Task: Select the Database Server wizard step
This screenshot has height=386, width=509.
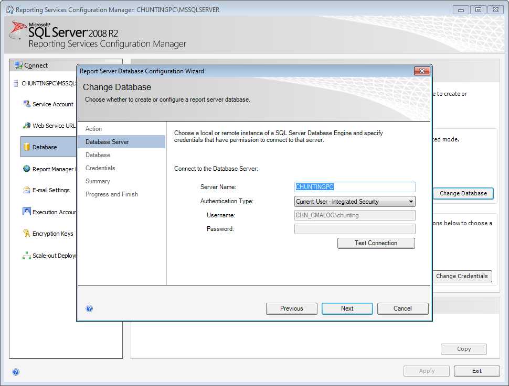Action: (x=121, y=142)
